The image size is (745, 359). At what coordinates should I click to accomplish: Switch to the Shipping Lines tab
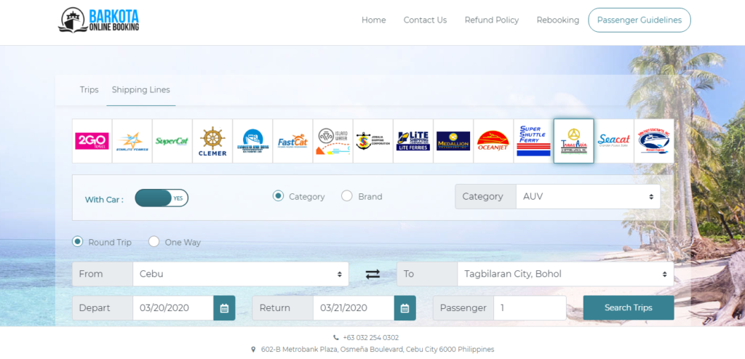pos(141,90)
